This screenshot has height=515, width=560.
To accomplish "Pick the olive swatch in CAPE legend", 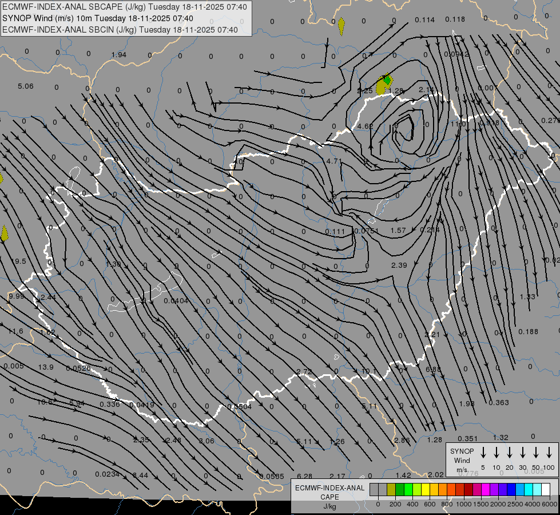I will pyautogui.click(x=391, y=490).
